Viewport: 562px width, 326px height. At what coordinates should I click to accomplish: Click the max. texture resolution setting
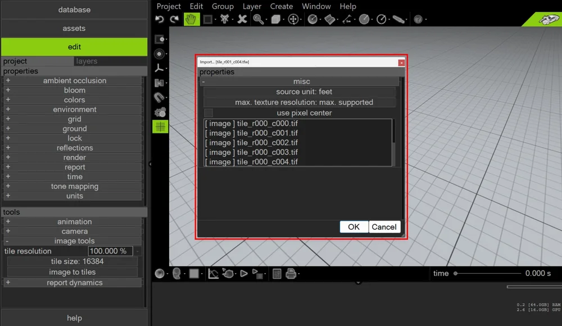tap(300, 102)
